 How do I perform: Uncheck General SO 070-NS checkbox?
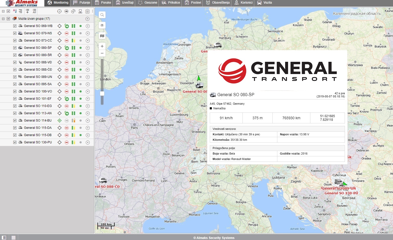pos(15,33)
